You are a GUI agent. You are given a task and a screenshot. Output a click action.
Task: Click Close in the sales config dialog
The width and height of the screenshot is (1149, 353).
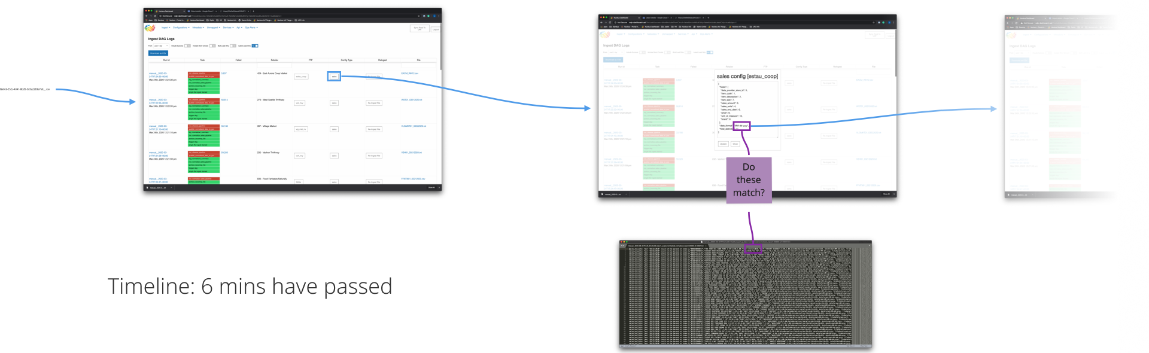click(x=735, y=144)
